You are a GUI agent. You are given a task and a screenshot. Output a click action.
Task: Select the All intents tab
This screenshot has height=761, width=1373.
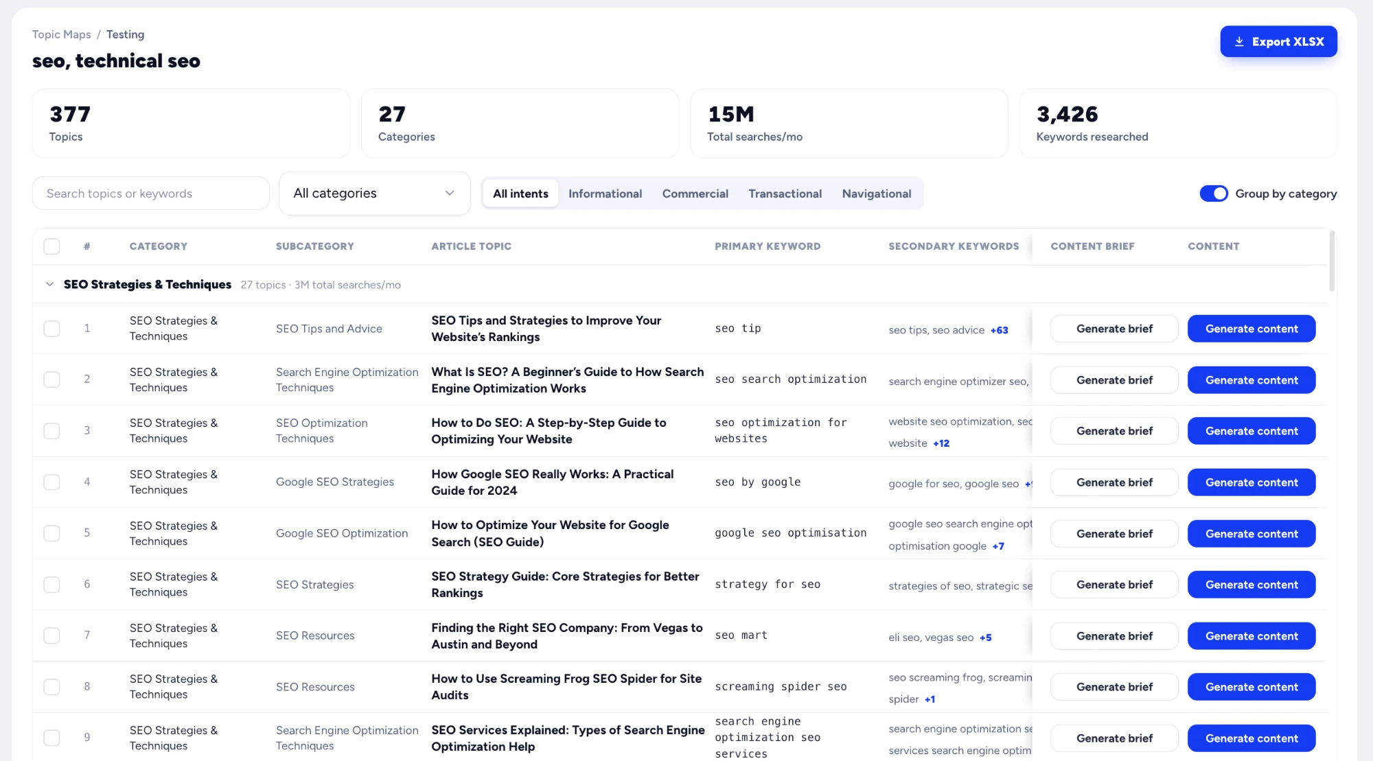(520, 194)
